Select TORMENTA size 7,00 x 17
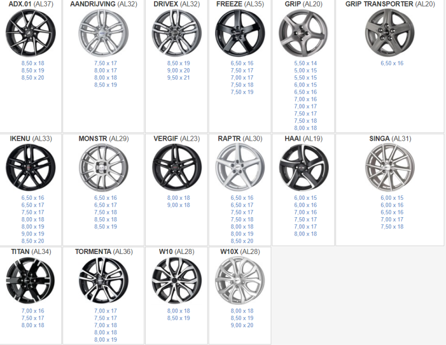Screen dimensions: 446x345 pyautogui.click(x=105, y=311)
